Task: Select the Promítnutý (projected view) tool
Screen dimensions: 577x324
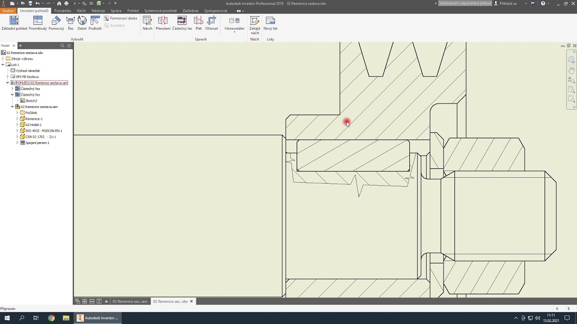Action: click(x=38, y=23)
